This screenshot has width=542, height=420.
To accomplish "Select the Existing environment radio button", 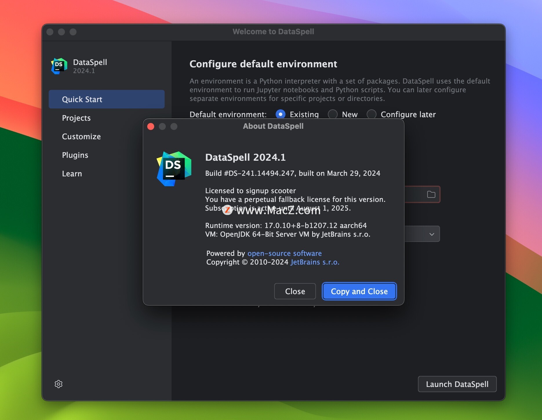I will [x=280, y=114].
